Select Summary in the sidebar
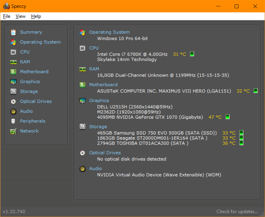This screenshot has height=217, width=265. (31, 32)
